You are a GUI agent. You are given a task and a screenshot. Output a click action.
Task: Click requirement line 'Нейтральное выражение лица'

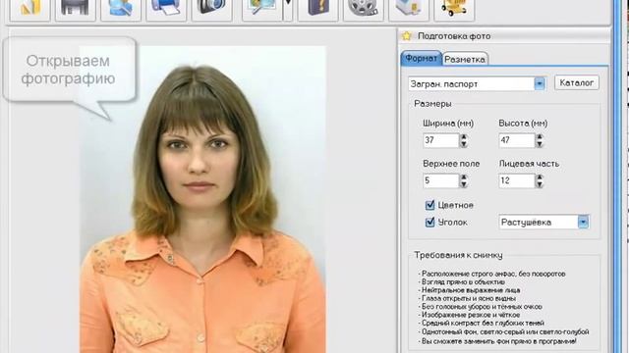point(470,290)
